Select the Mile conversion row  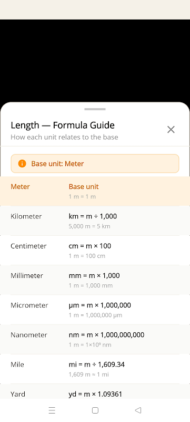pyautogui.click(x=95, y=369)
